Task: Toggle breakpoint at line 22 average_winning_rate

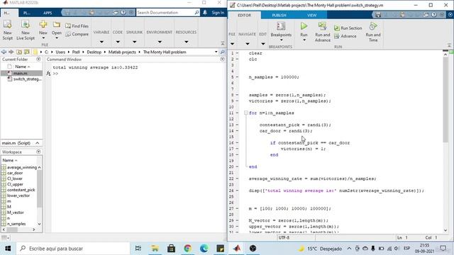Action: 237,178
